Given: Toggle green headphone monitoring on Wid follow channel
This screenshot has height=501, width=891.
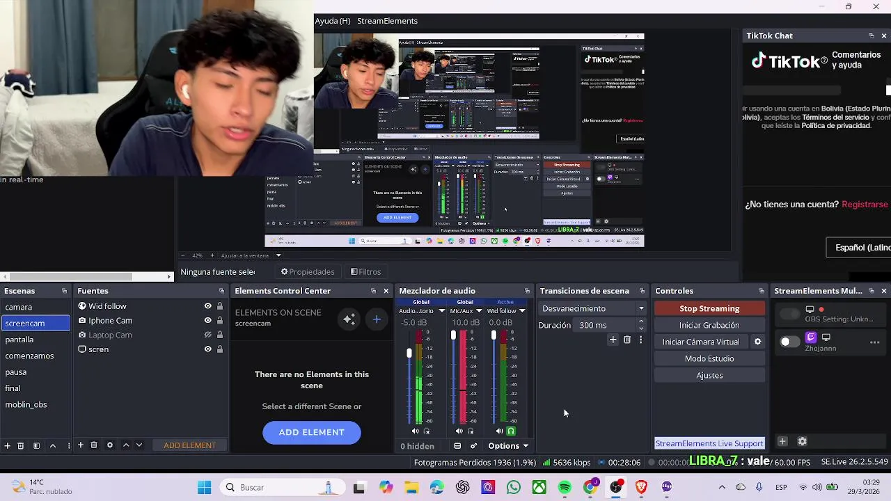Looking at the screenshot, I should click(511, 431).
